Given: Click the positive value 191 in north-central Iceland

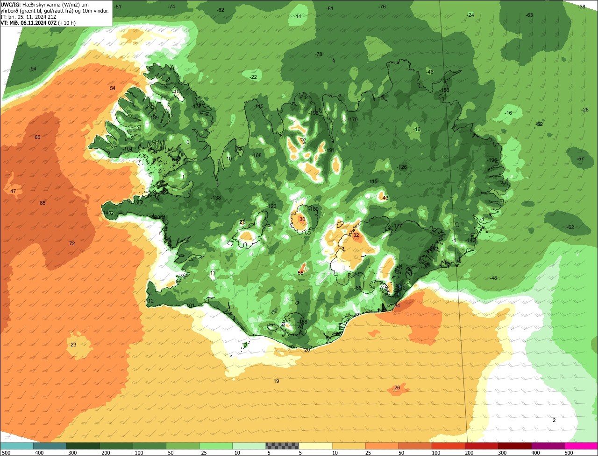Looking at the screenshot, I should (x=330, y=150).
